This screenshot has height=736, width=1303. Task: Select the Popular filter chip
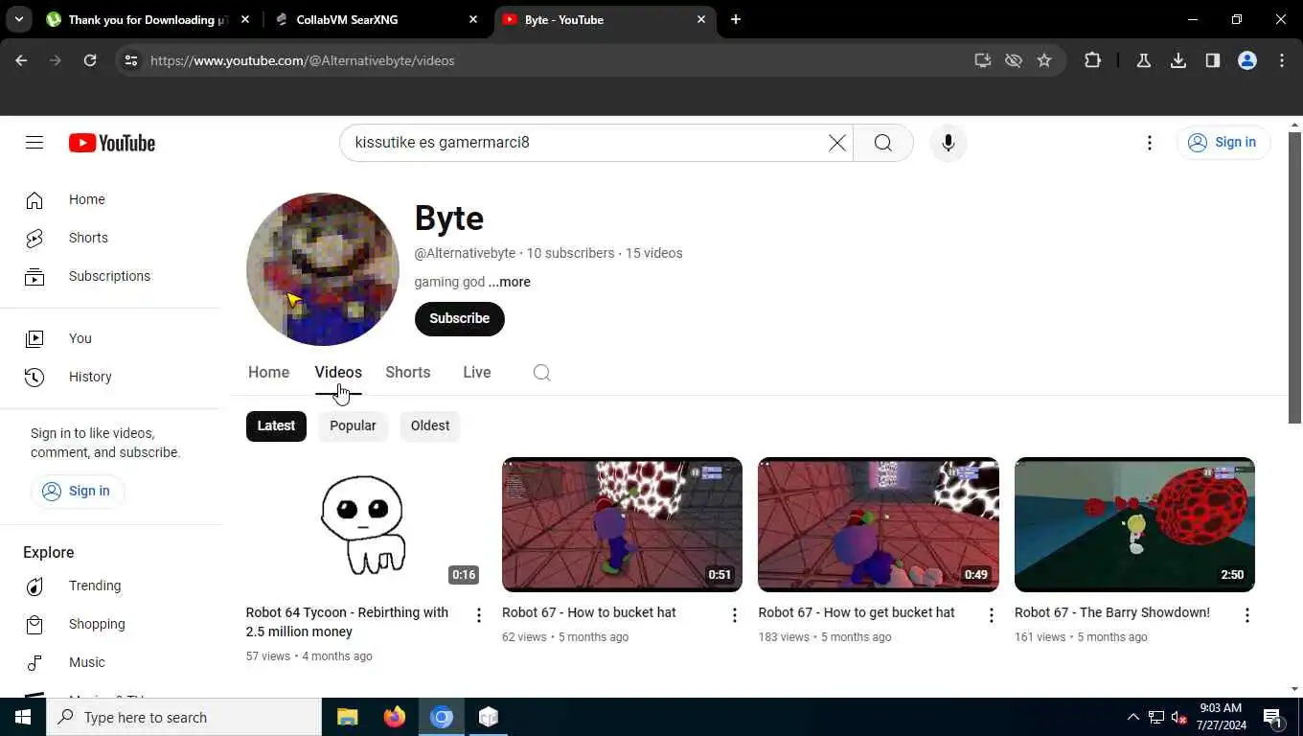pos(353,425)
